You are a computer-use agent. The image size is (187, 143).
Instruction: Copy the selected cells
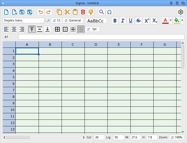(x=59, y=12)
